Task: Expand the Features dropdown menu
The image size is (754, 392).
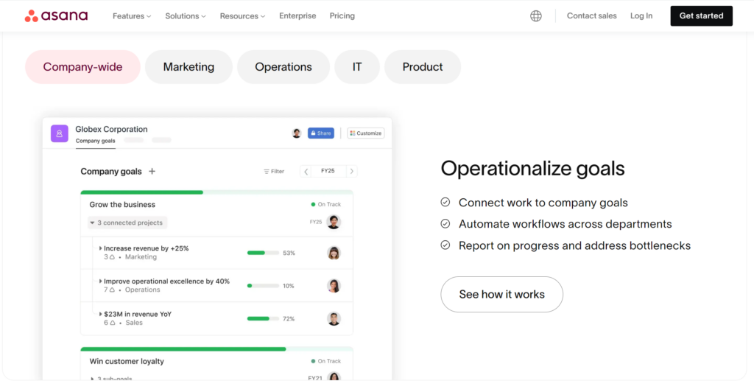Action: (132, 15)
